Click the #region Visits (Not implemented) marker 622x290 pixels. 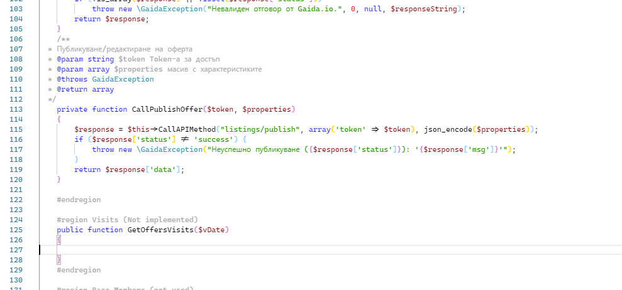pos(127,220)
